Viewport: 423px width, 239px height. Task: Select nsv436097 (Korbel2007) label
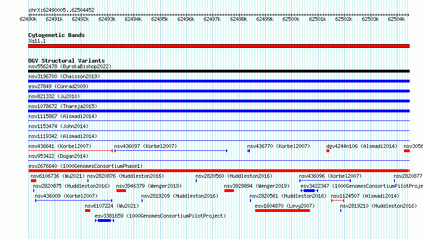[145, 146]
